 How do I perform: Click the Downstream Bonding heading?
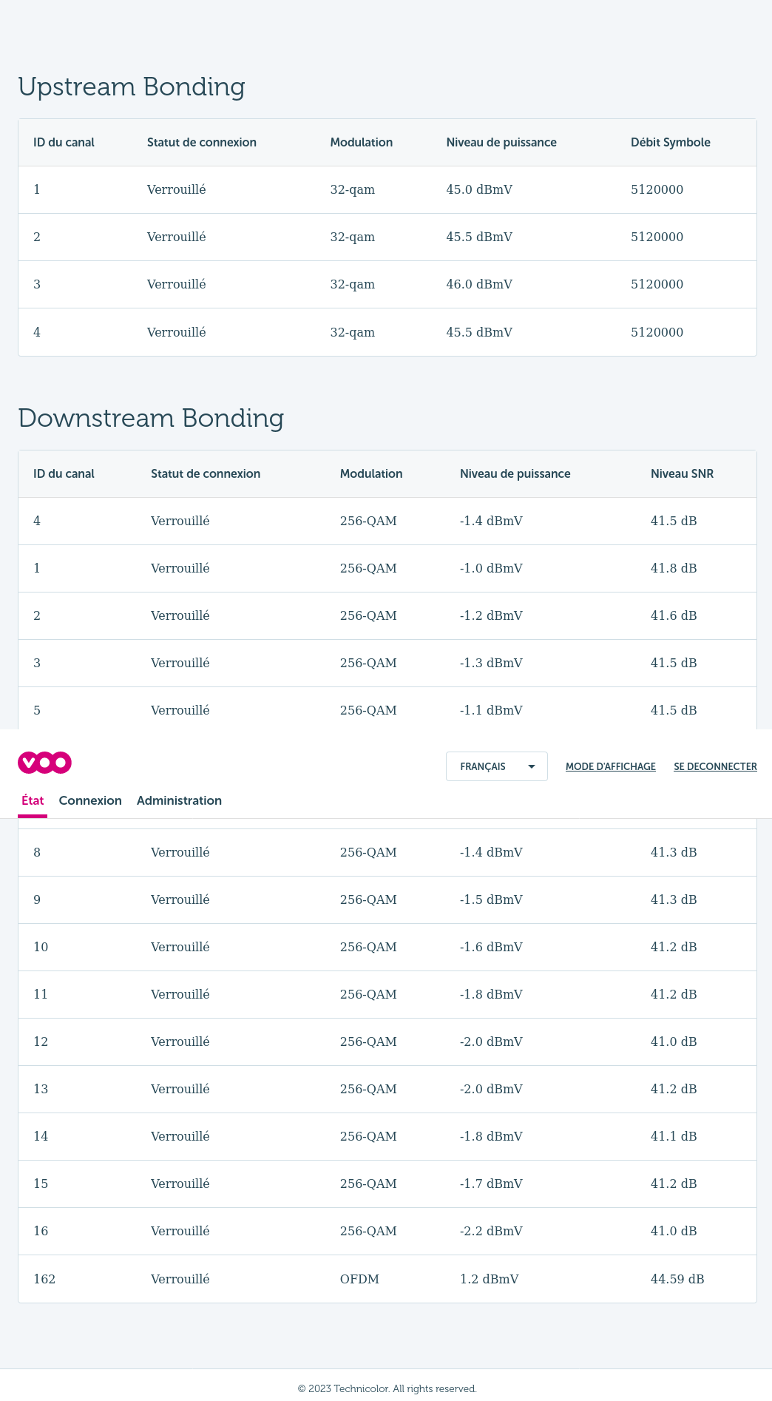[x=151, y=418]
